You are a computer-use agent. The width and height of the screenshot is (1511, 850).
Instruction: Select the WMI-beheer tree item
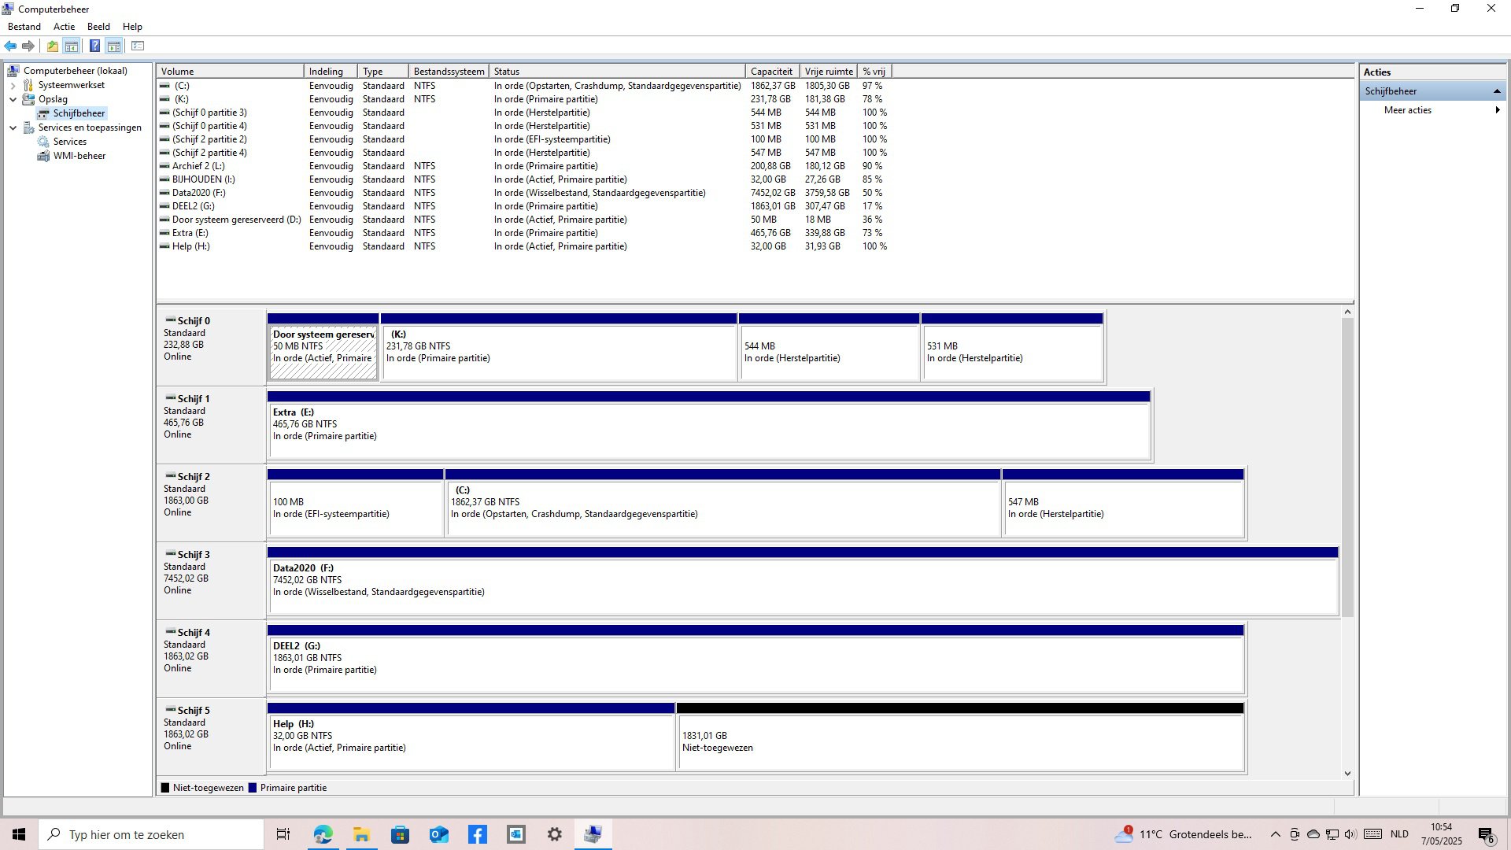click(79, 156)
